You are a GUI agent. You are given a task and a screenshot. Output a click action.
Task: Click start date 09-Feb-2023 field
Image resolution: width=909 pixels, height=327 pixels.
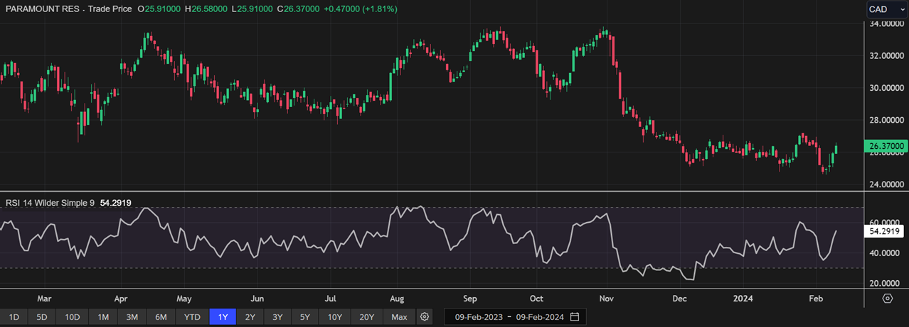click(x=478, y=316)
